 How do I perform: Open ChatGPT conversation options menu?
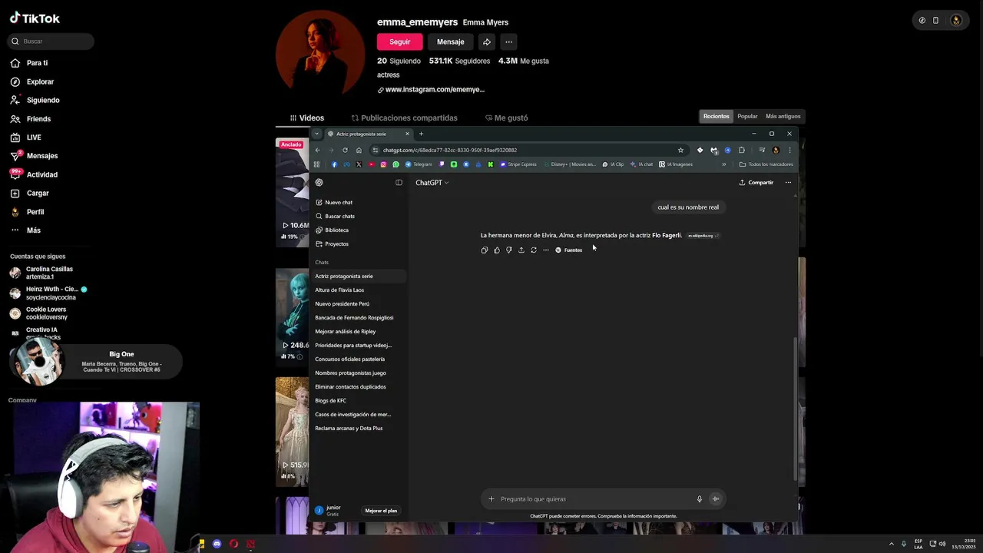pyautogui.click(x=788, y=183)
